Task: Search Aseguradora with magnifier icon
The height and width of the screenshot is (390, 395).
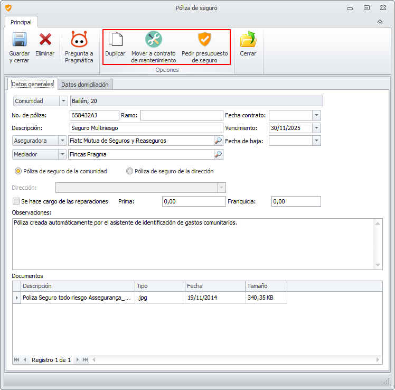Action: [218, 141]
